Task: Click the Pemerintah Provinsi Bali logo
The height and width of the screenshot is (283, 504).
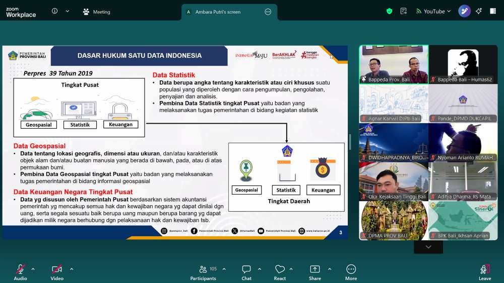Action: (27, 55)
